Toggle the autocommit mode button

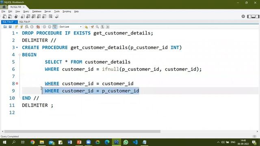(x=55, y=27)
